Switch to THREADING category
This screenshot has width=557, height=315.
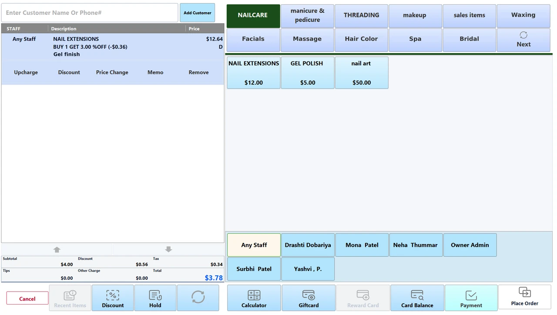(x=361, y=16)
